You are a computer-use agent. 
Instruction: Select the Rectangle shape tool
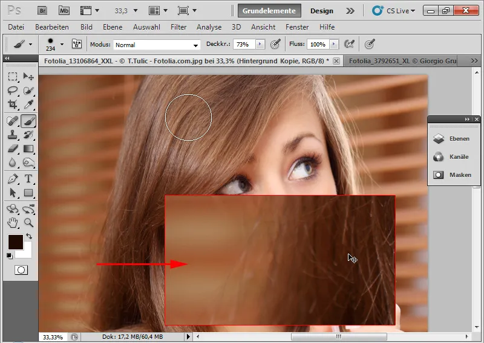(x=28, y=193)
